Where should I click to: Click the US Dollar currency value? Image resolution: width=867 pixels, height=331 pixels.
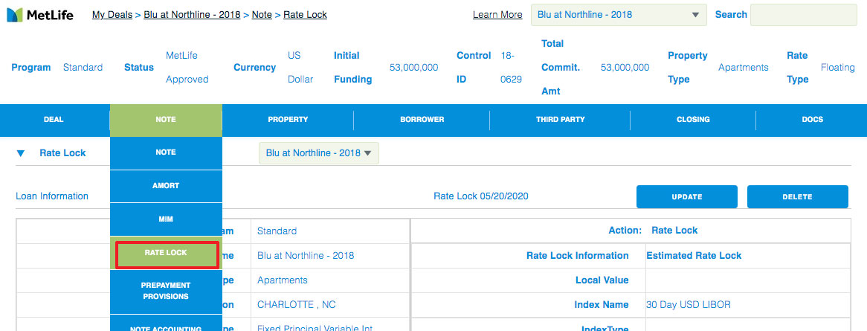[300, 68]
